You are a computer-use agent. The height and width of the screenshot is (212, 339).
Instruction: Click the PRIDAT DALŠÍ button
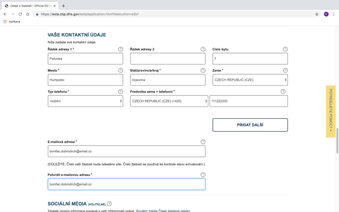(250, 125)
